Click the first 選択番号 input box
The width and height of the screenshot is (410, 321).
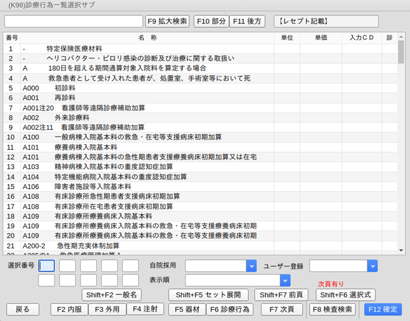pos(46,266)
